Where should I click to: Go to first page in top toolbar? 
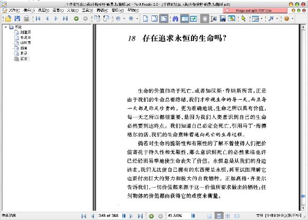coord(38,19)
